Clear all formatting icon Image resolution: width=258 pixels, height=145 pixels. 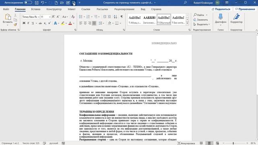[x=73, y=17]
